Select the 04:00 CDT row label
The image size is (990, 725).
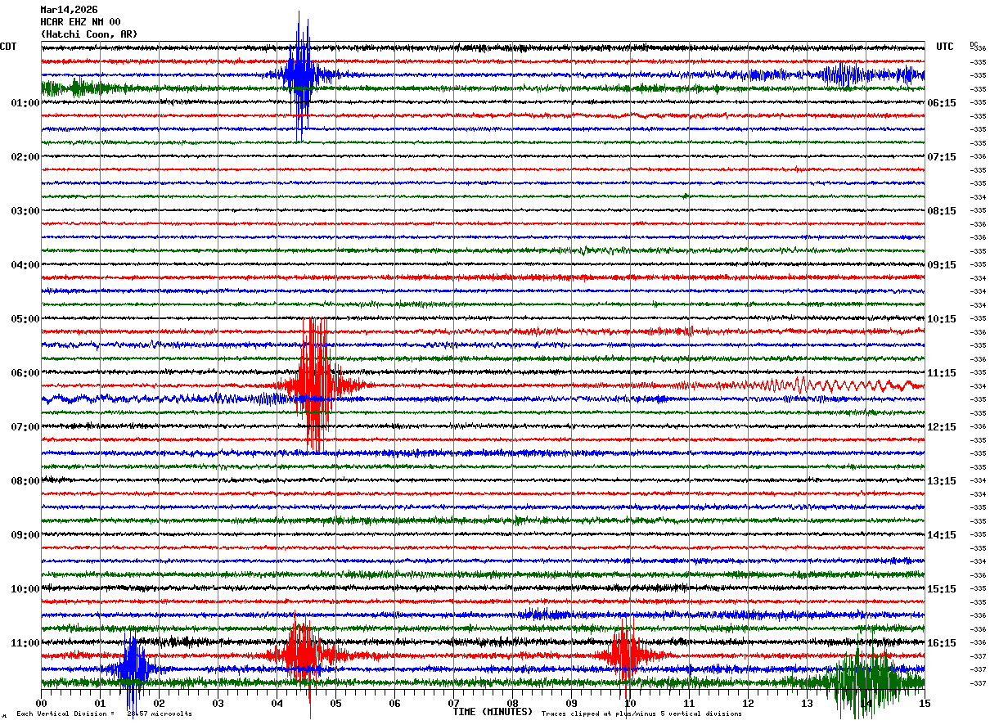tap(25, 265)
